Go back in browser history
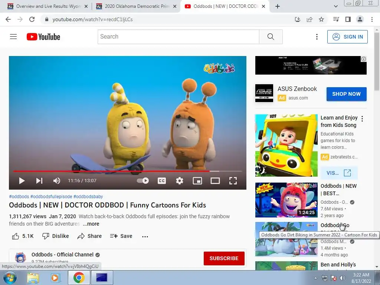Screen dimensions: 380x285 coord(8,19)
